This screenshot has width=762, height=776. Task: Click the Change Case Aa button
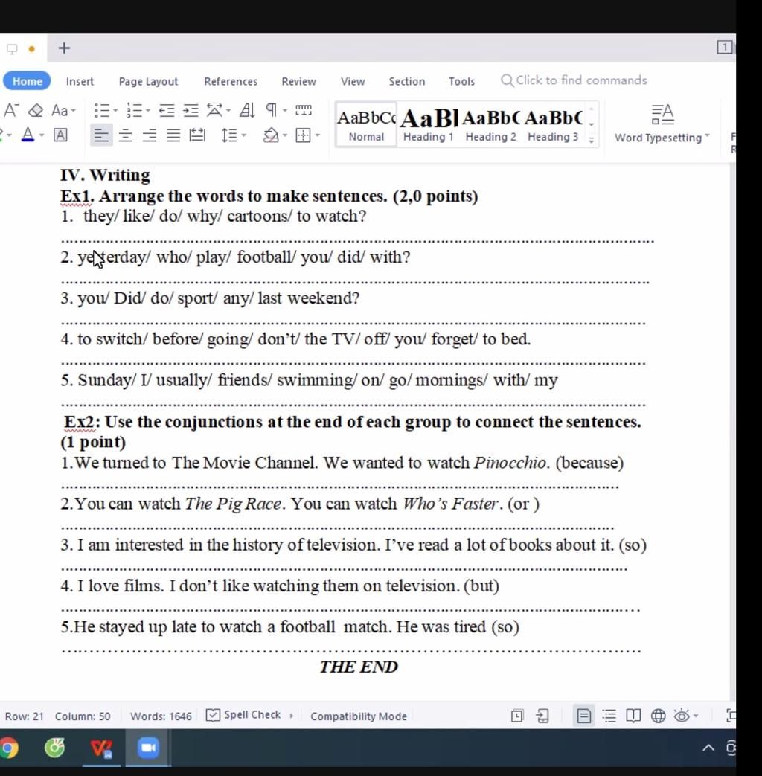(x=60, y=110)
